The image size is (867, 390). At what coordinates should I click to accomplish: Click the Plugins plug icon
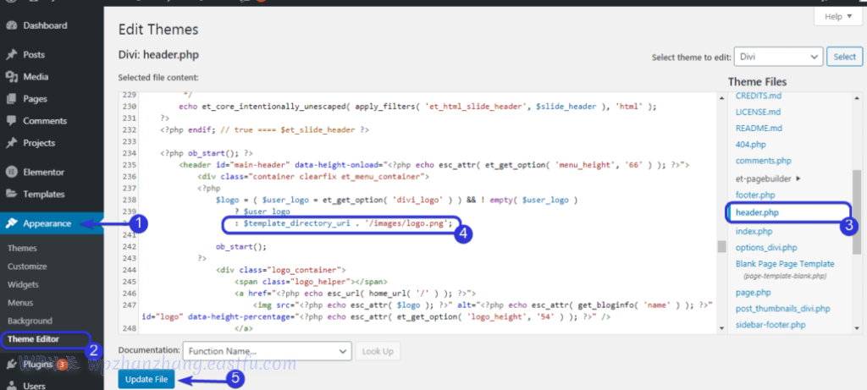click(x=12, y=364)
